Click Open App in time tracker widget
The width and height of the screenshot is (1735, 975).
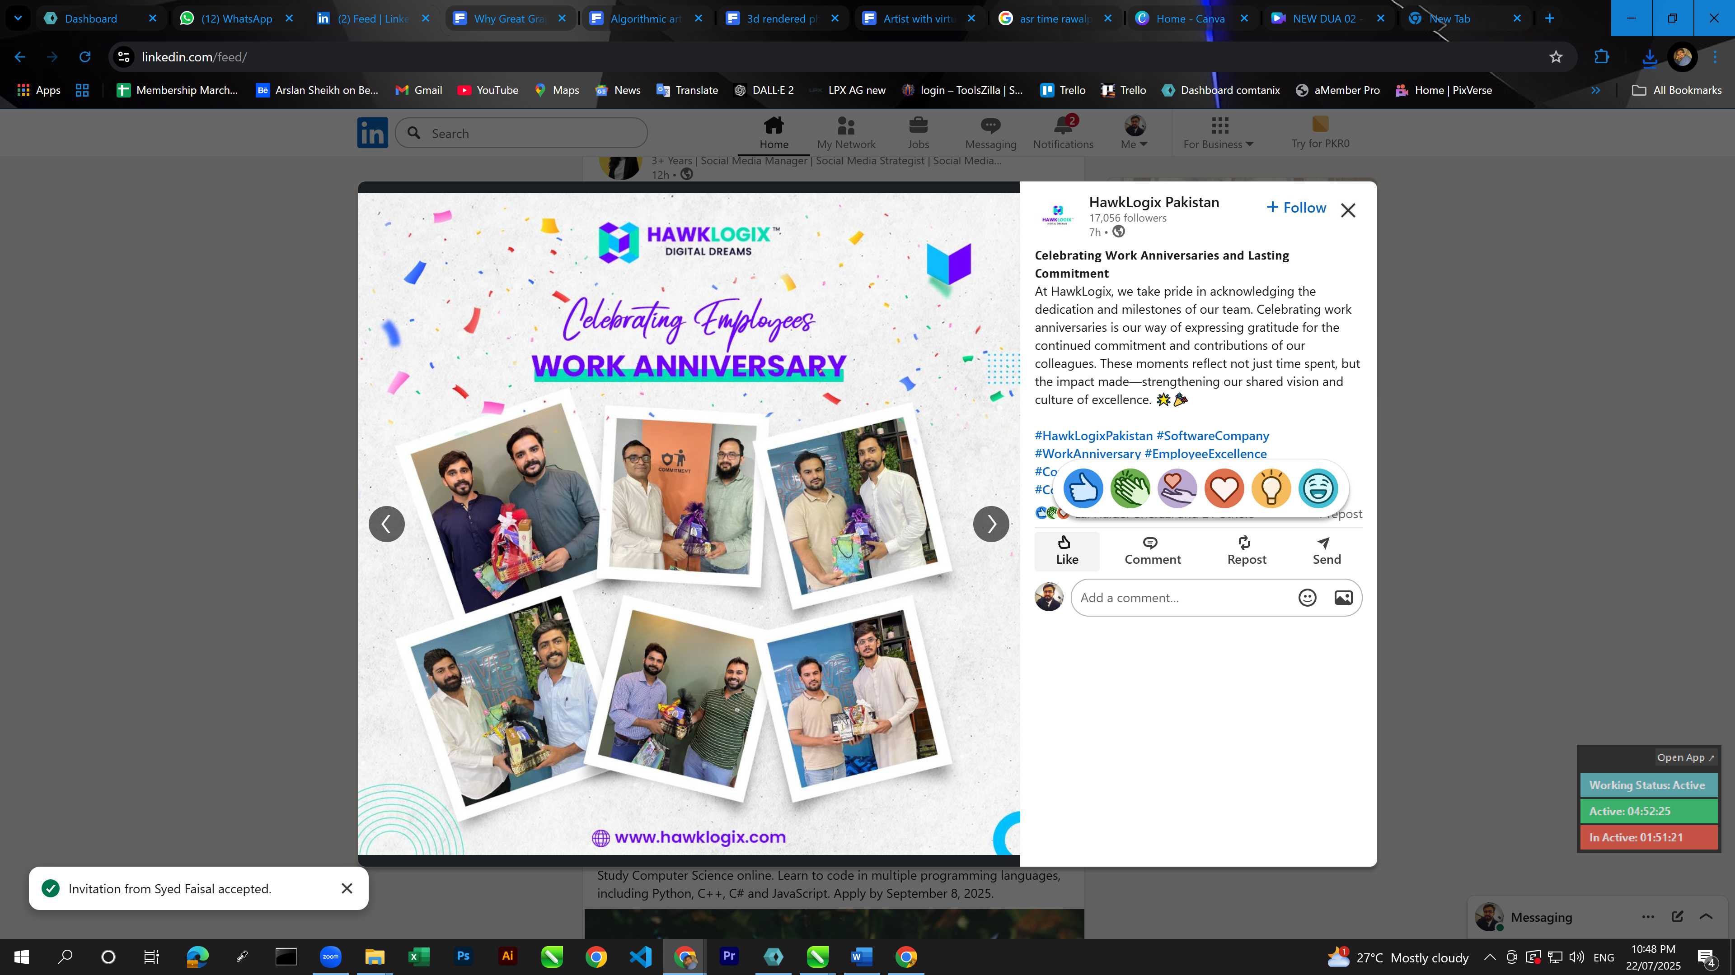click(x=1685, y=758)
